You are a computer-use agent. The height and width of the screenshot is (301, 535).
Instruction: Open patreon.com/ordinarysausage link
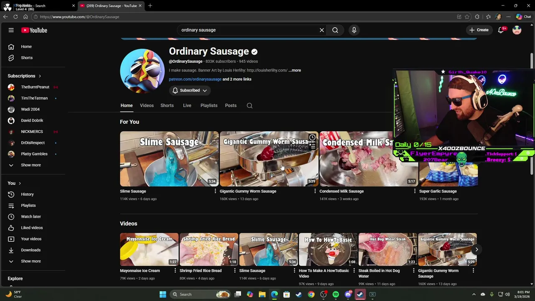[195, 79]
